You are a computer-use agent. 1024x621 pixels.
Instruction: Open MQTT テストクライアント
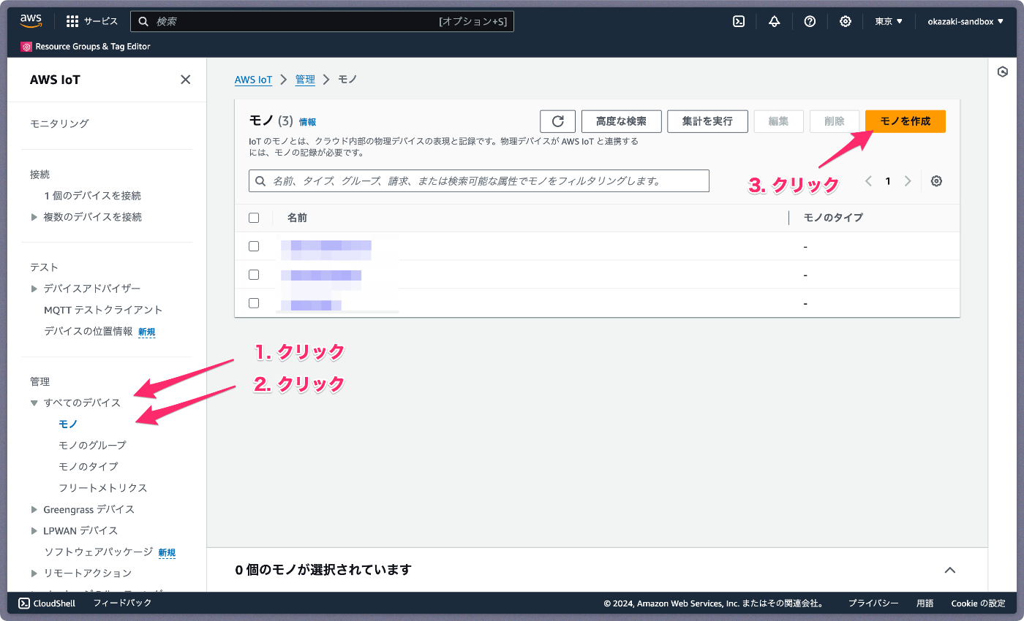coord(103,310)
